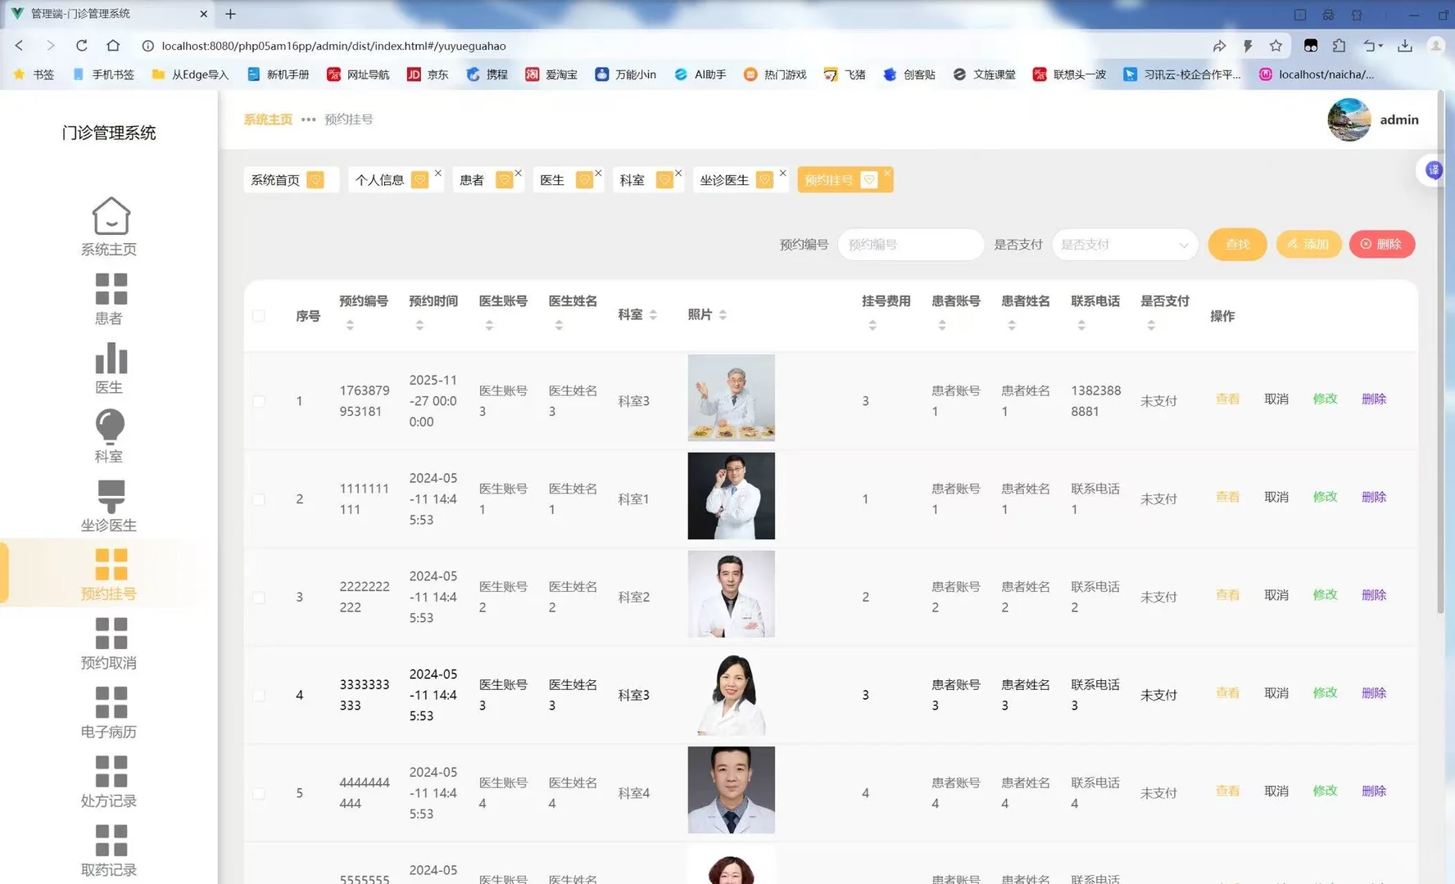Check the select-all checkbox in table header
This screenshot has height=884, width=1455.
tap(259, 315)
